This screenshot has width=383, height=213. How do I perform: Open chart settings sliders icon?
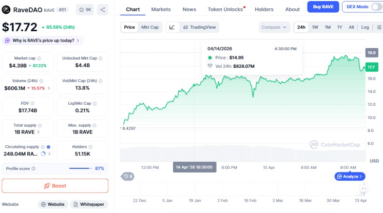379,27
